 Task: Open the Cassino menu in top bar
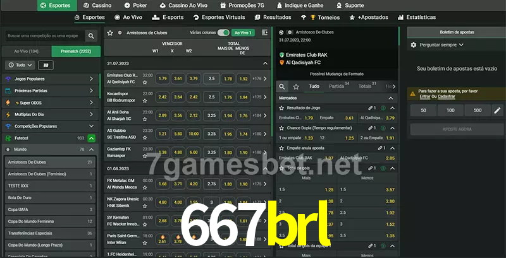97,5
